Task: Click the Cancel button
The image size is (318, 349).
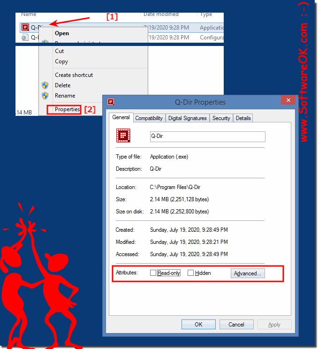Action: pos(236,325)
